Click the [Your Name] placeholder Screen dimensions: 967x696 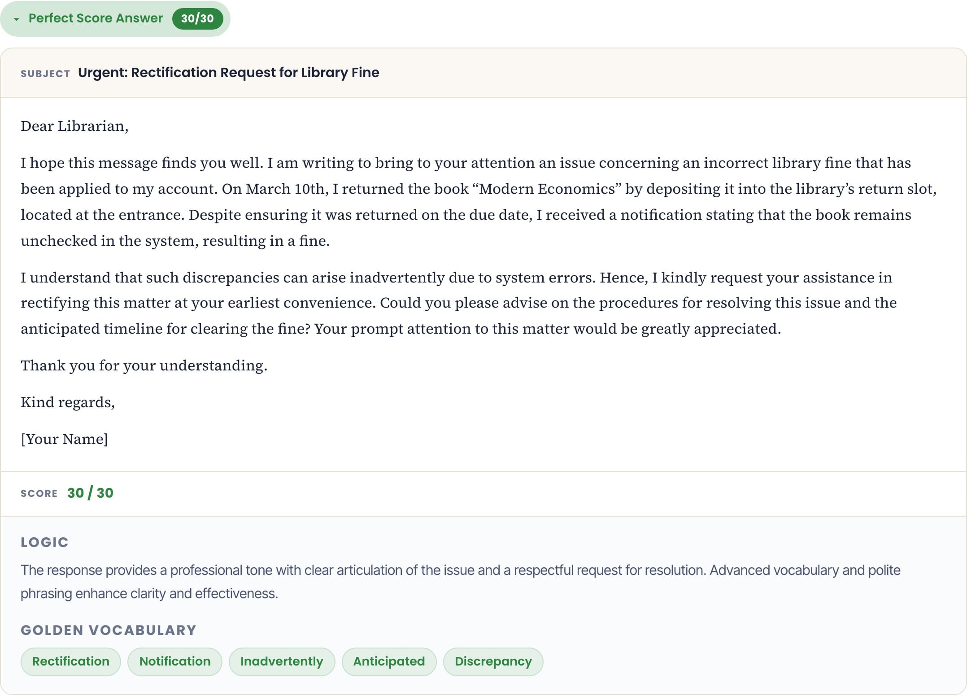pyautogui.click(x=64, y=439)
